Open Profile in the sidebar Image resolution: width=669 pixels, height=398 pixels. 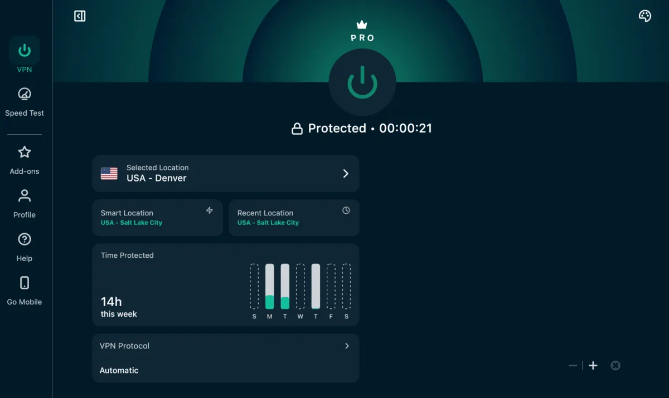[x=25, y=203]
